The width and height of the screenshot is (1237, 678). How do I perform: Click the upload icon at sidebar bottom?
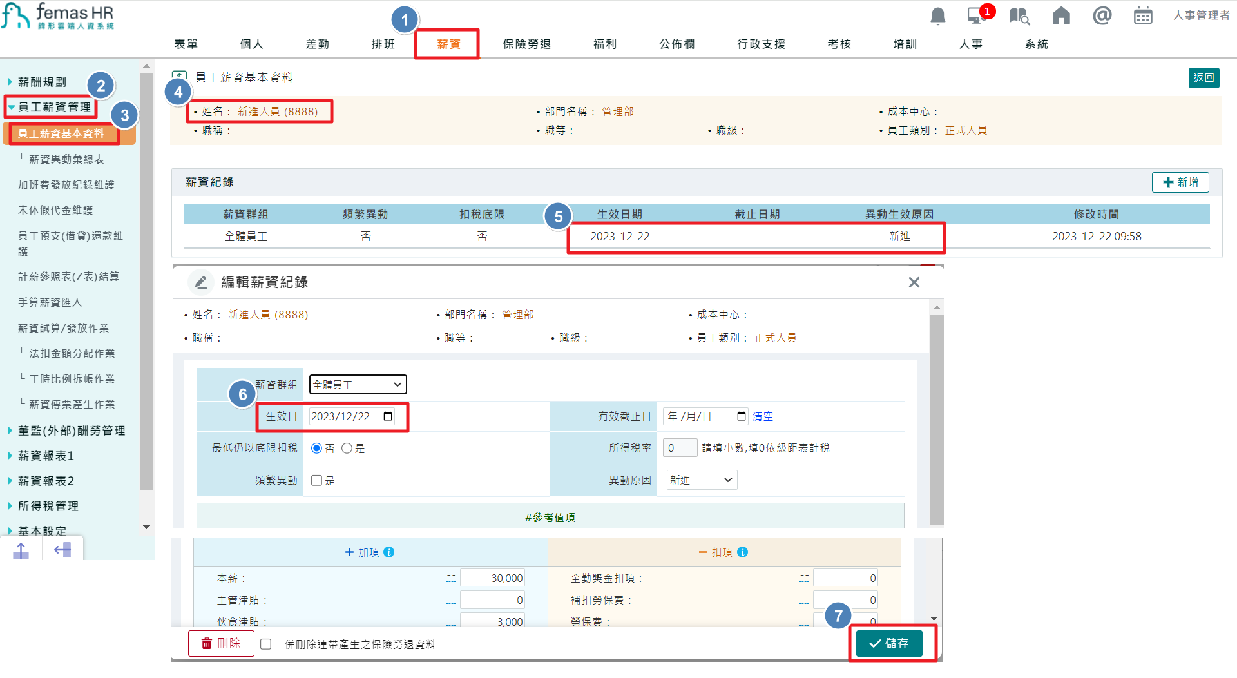(21, 550)
